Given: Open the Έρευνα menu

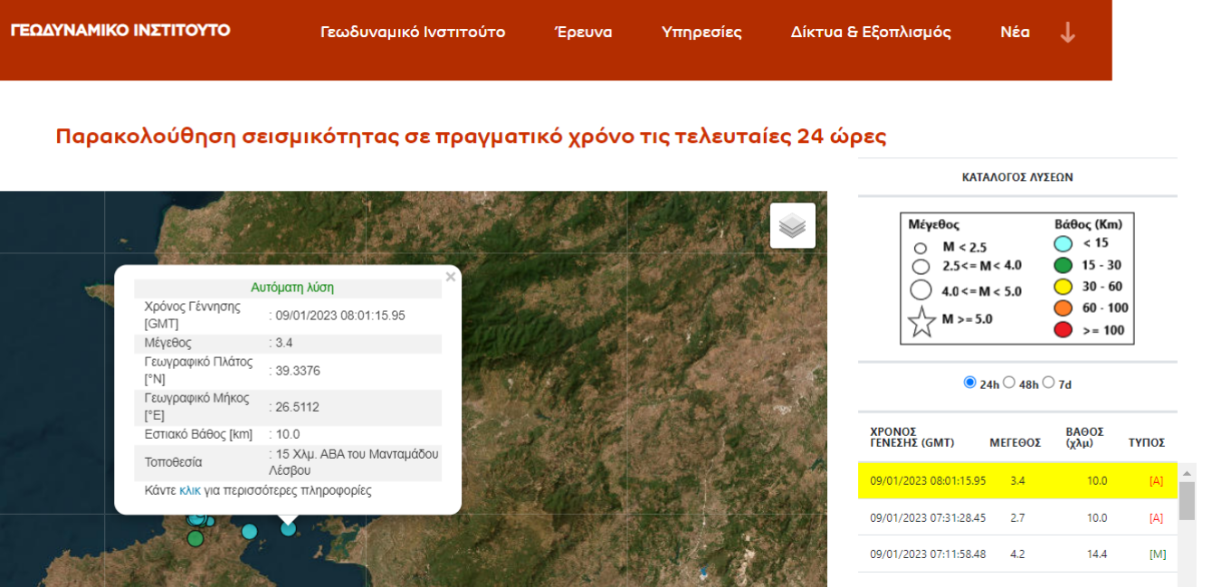Looking at the screenshot, I should coord(583,33).
